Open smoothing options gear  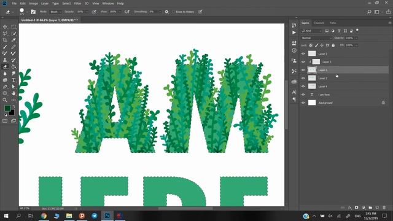pyautogui.click(x=166, y=12)
